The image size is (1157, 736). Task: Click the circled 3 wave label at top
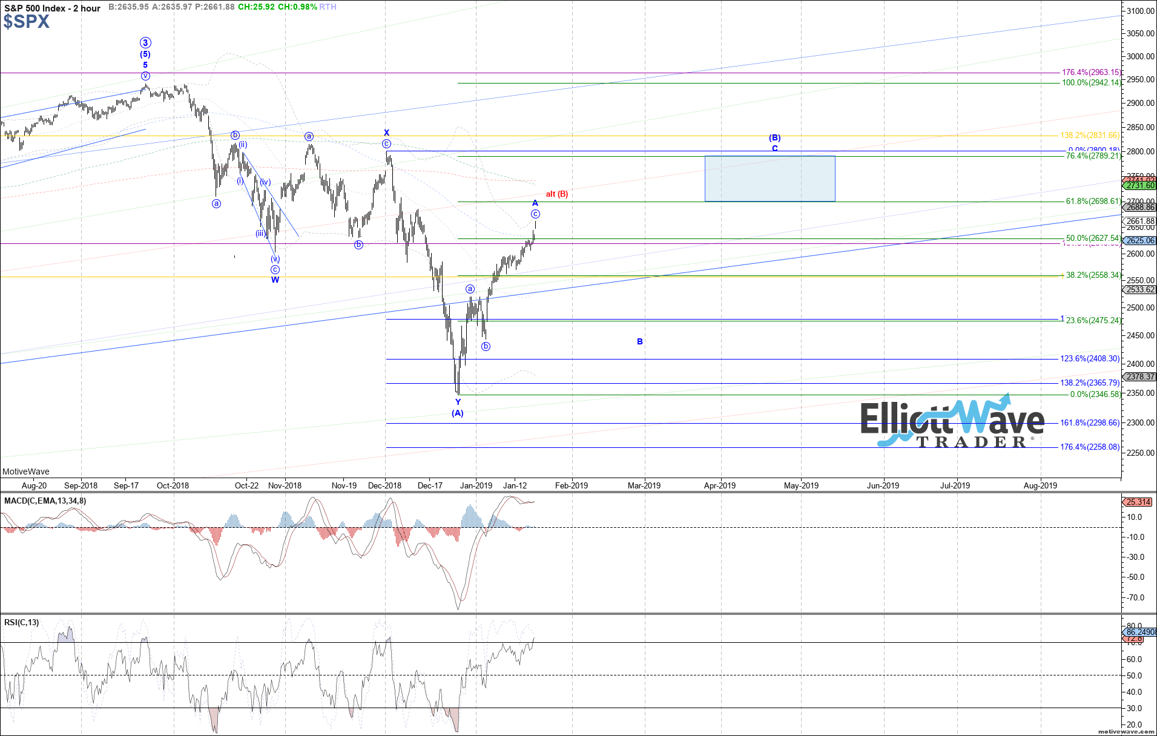tap(145, 43)
